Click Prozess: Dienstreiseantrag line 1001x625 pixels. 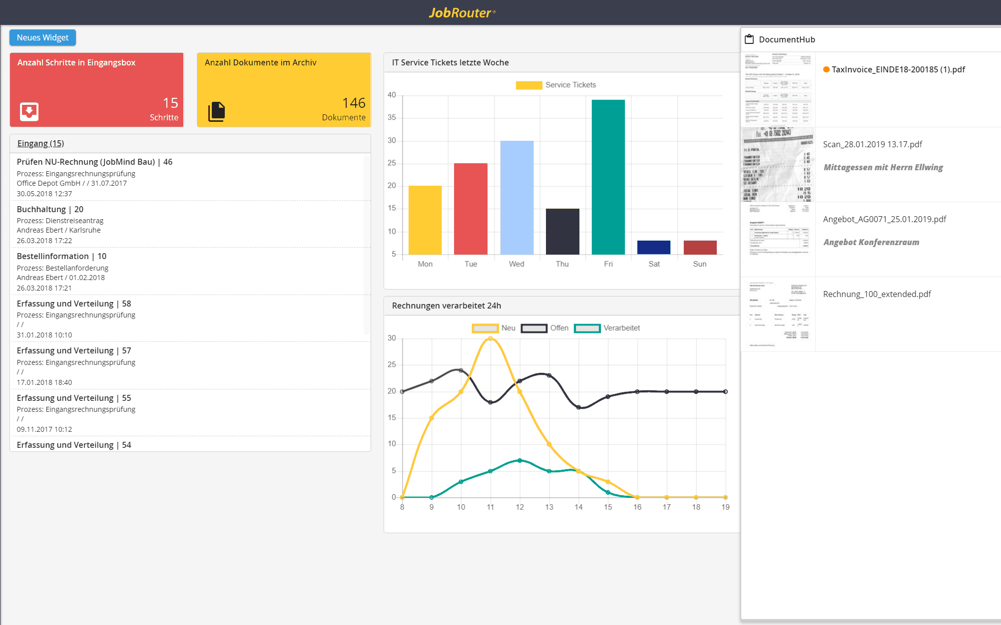[60, 221]
